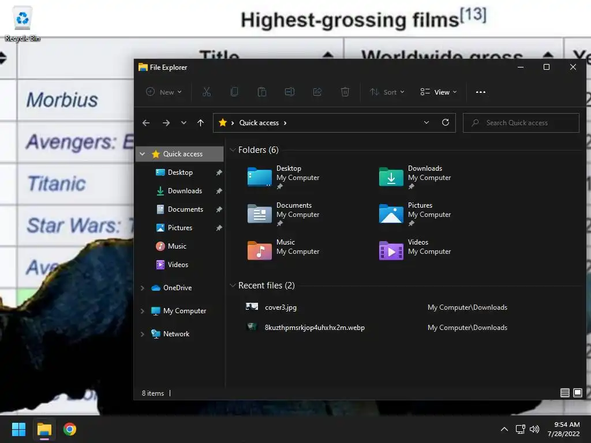This screenshot has width=591, height=443.
Task: Open the Desktop folder tile
Action: click(x=283, y=177)
